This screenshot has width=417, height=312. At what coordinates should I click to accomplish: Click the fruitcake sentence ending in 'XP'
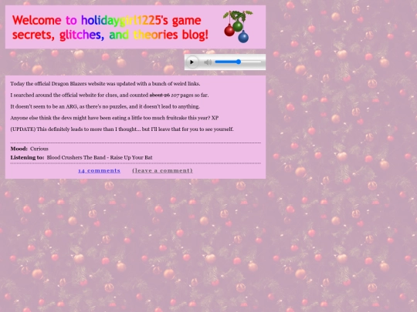114,118
